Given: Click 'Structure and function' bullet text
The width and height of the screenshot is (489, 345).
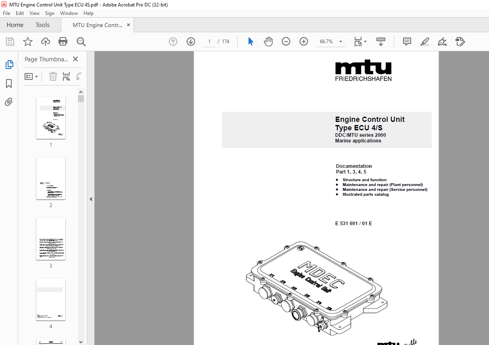Looking at the screenshot, I should tap(364, 180).
